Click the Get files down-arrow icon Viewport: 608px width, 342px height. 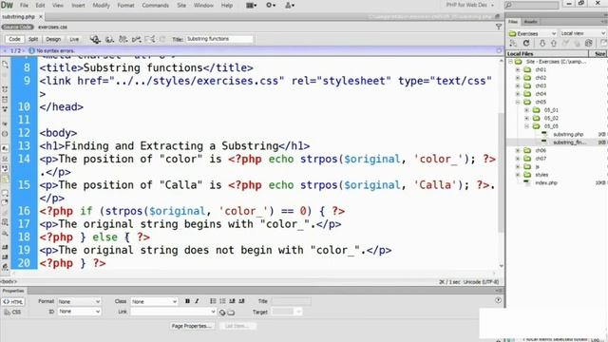[542, 43]
